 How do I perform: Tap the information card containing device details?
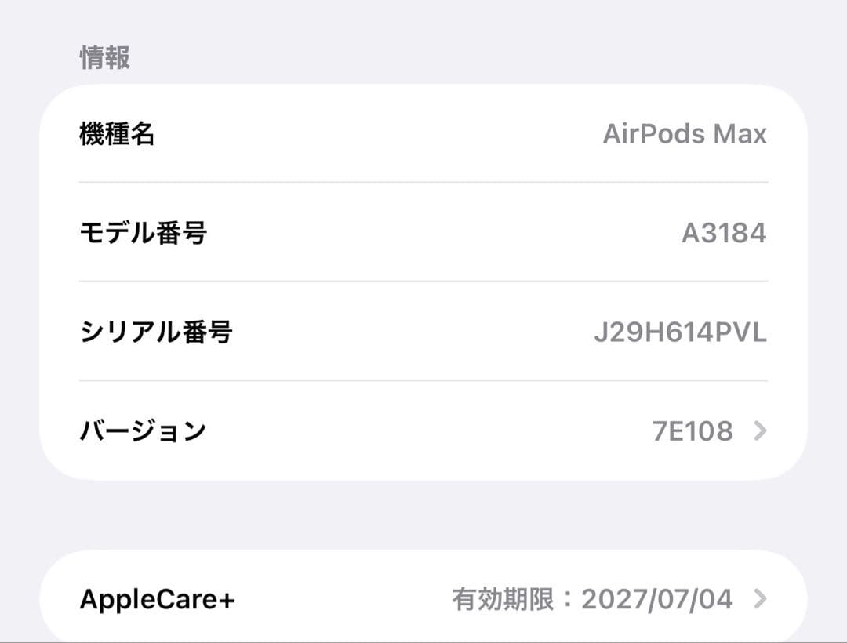(423, 282)
